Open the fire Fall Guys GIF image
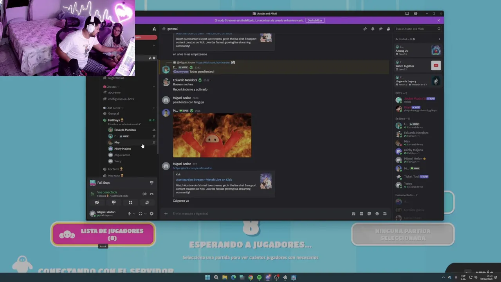This screenshot has width=501, height=282. 212,135
